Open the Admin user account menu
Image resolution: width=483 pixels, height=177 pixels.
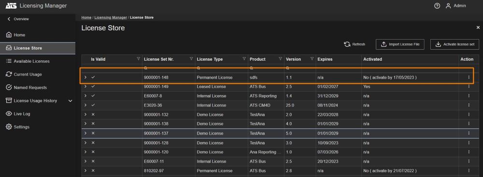click(455, 6)
